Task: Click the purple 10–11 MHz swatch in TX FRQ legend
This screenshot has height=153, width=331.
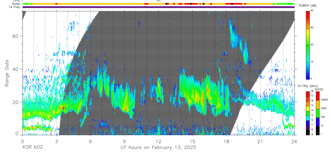Action: pos(308,128)
